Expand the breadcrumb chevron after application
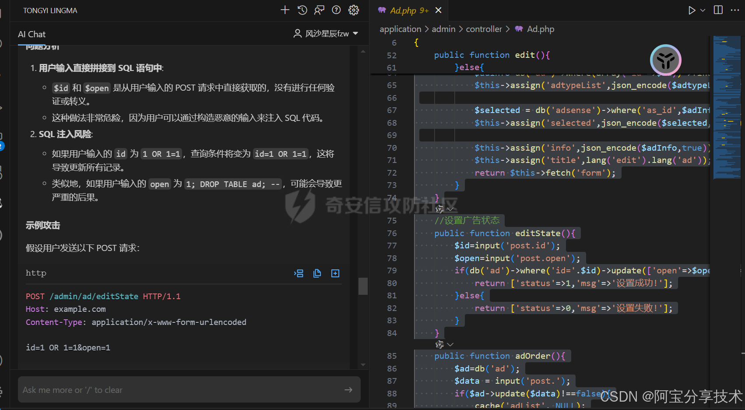 point(426,29)
